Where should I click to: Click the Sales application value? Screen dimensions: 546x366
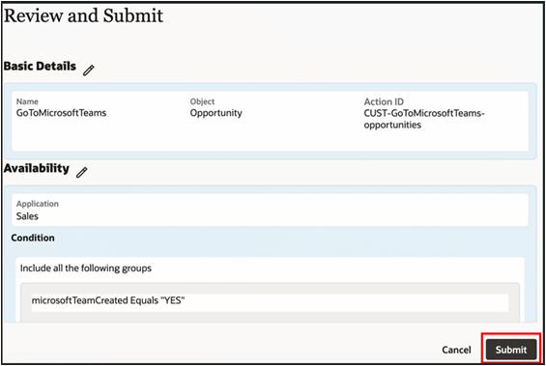27,216
